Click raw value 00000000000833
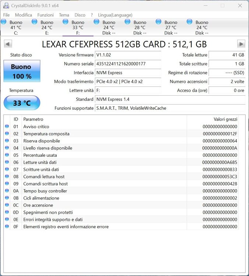This screenshot has width=249, height=276. 220,170
